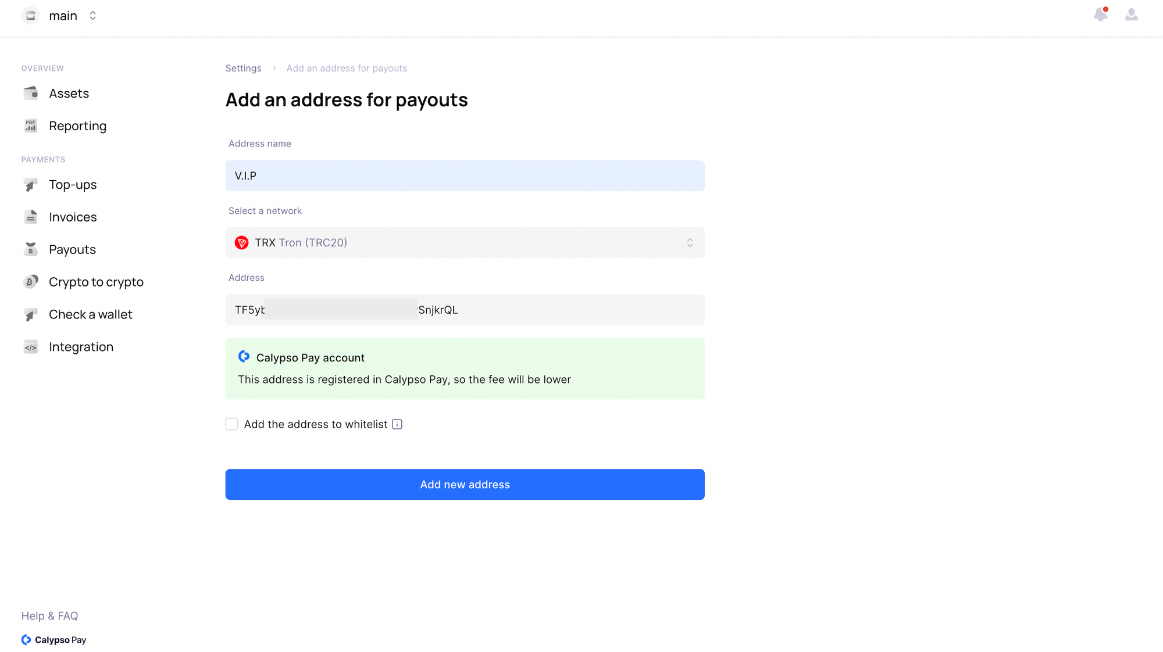Open the Select a network dropdown

[465, 243]
